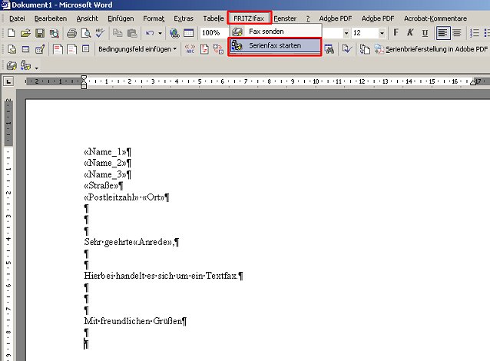Run spelling and grammar check icon
The width and height of the screenshot is (490, 361).
(x=101, y=33)
